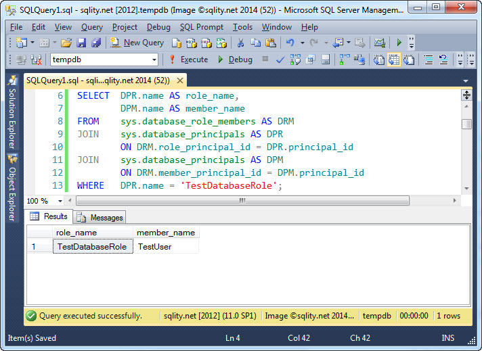The height and width of the screenshot is (351, 482).
Task: Open the File menu
Action: [x=16, y=27]
